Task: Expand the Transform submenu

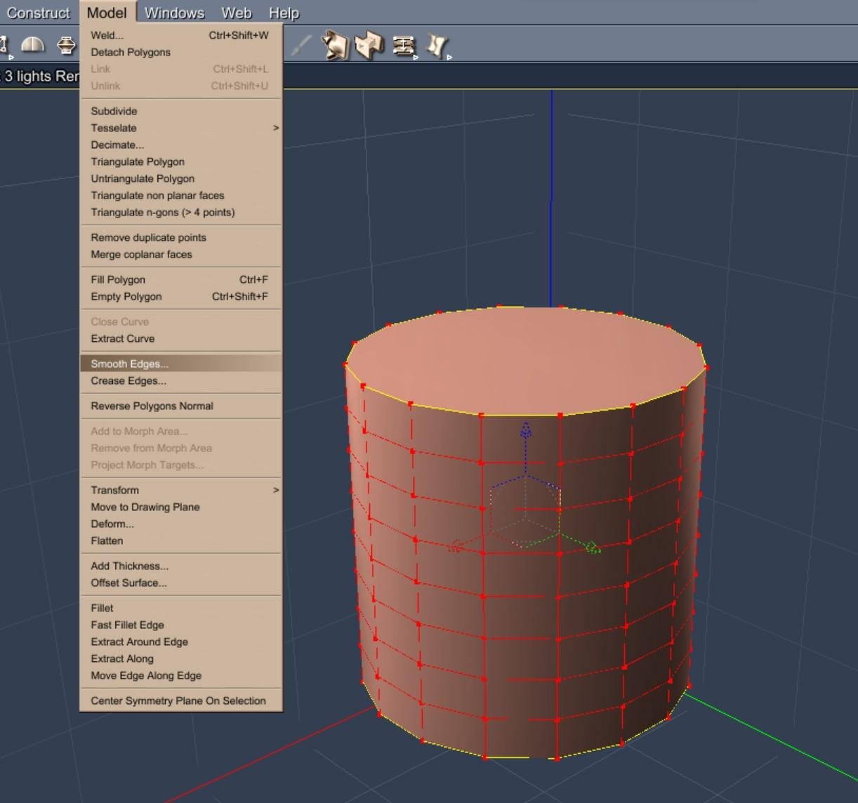Action: tap(181, 490)
